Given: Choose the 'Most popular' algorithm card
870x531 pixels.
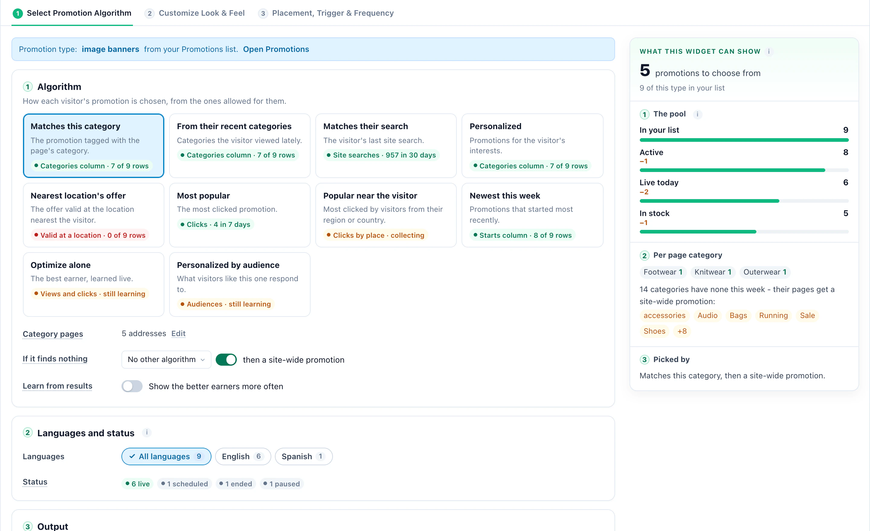Looking at the screenshot, I should [240, 215].
